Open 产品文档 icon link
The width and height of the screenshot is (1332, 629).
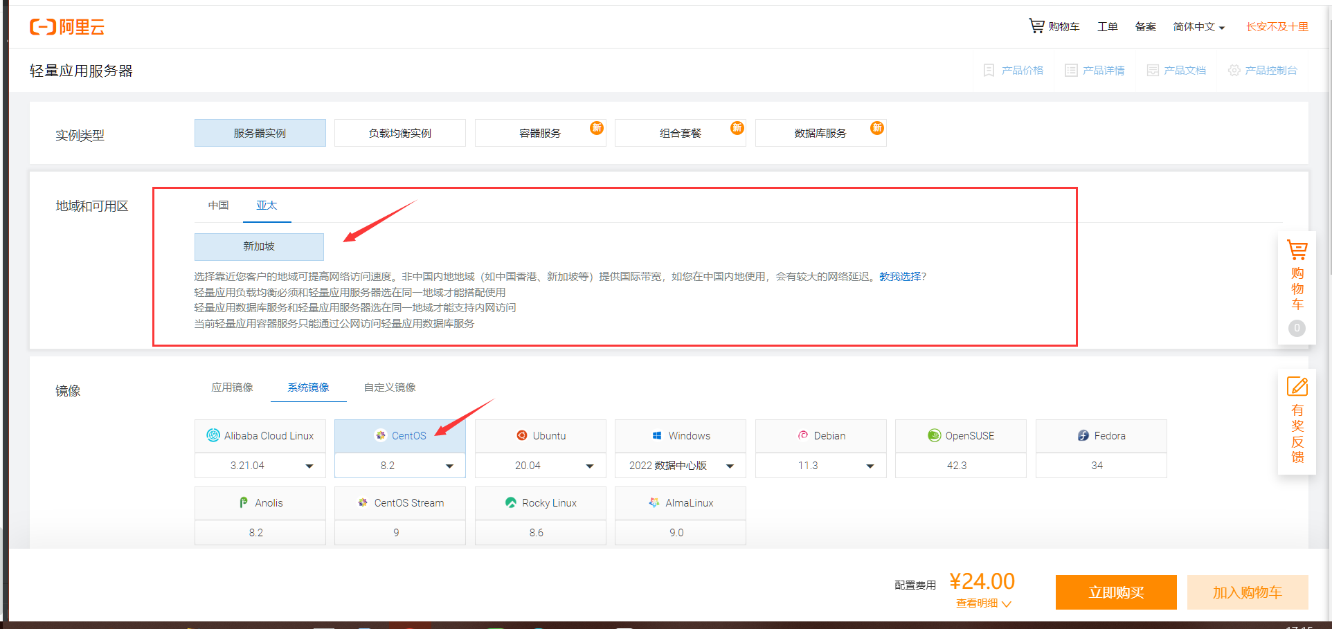[1153, 71]
